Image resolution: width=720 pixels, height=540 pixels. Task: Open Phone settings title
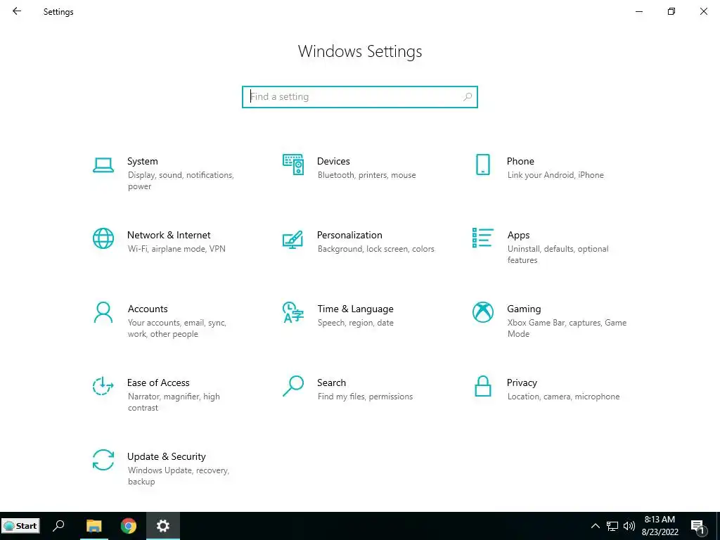(x=520, y=161)
